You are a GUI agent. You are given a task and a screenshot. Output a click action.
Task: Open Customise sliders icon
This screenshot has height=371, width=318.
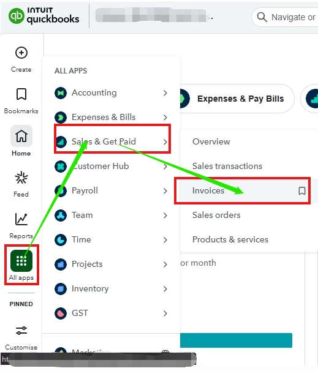(21, 331)
